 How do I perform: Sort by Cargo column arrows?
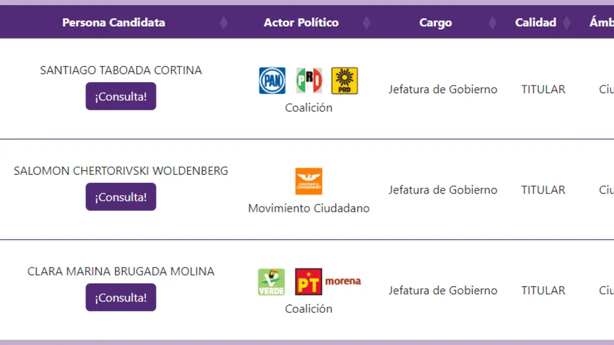pos(492,22)
